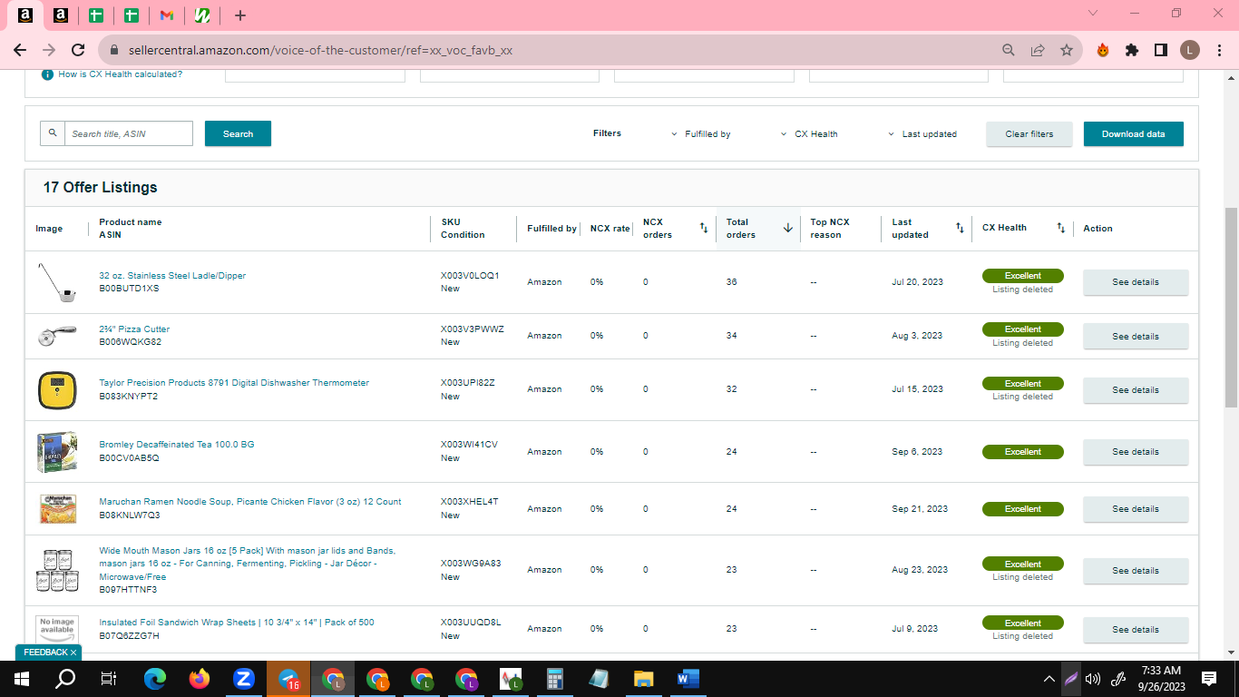Click the page vertical scrollbar
The width and height of the screenshot is (1239, 697).
coord(1231,307)
